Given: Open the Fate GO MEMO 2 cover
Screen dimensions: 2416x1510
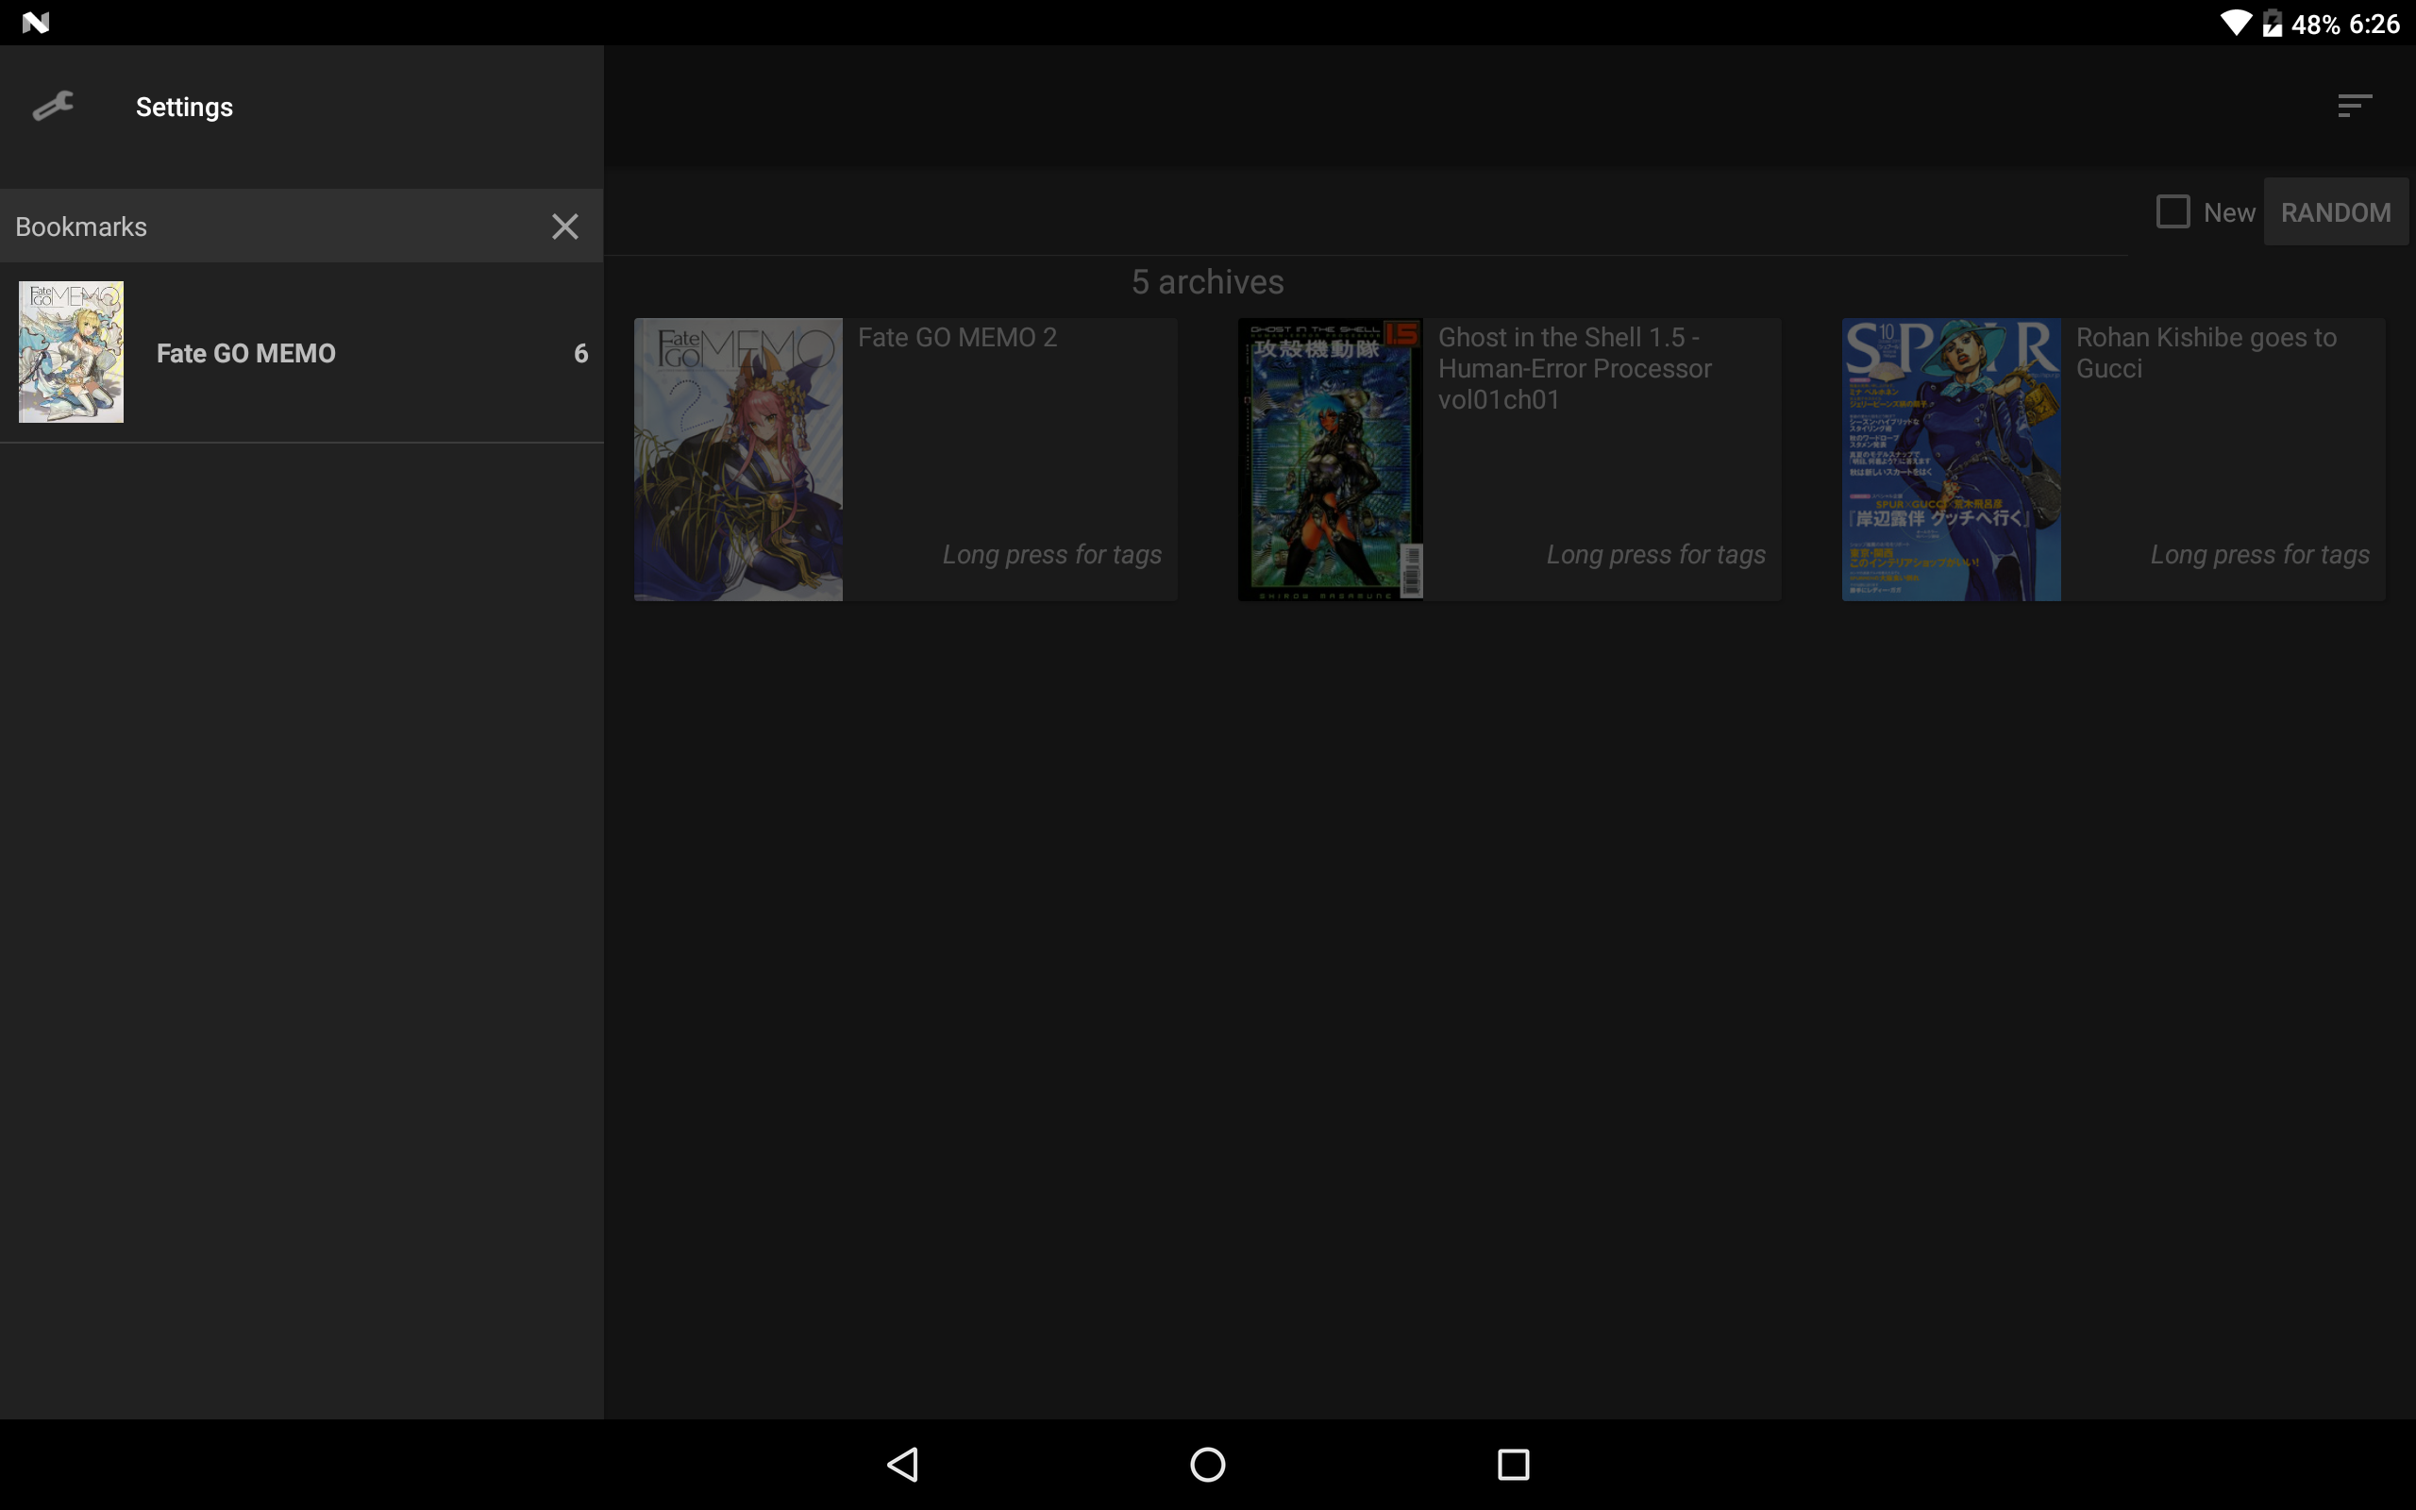Looking at the screenshot, I should click(738, 460).
